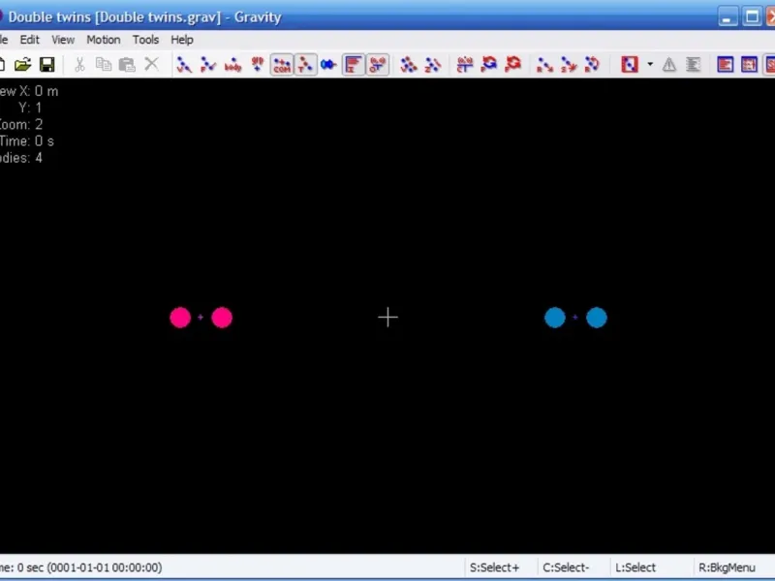Toggle the 'T' trails display button
The height and width of the screenshot is (581, 775).
pos(305,64)
